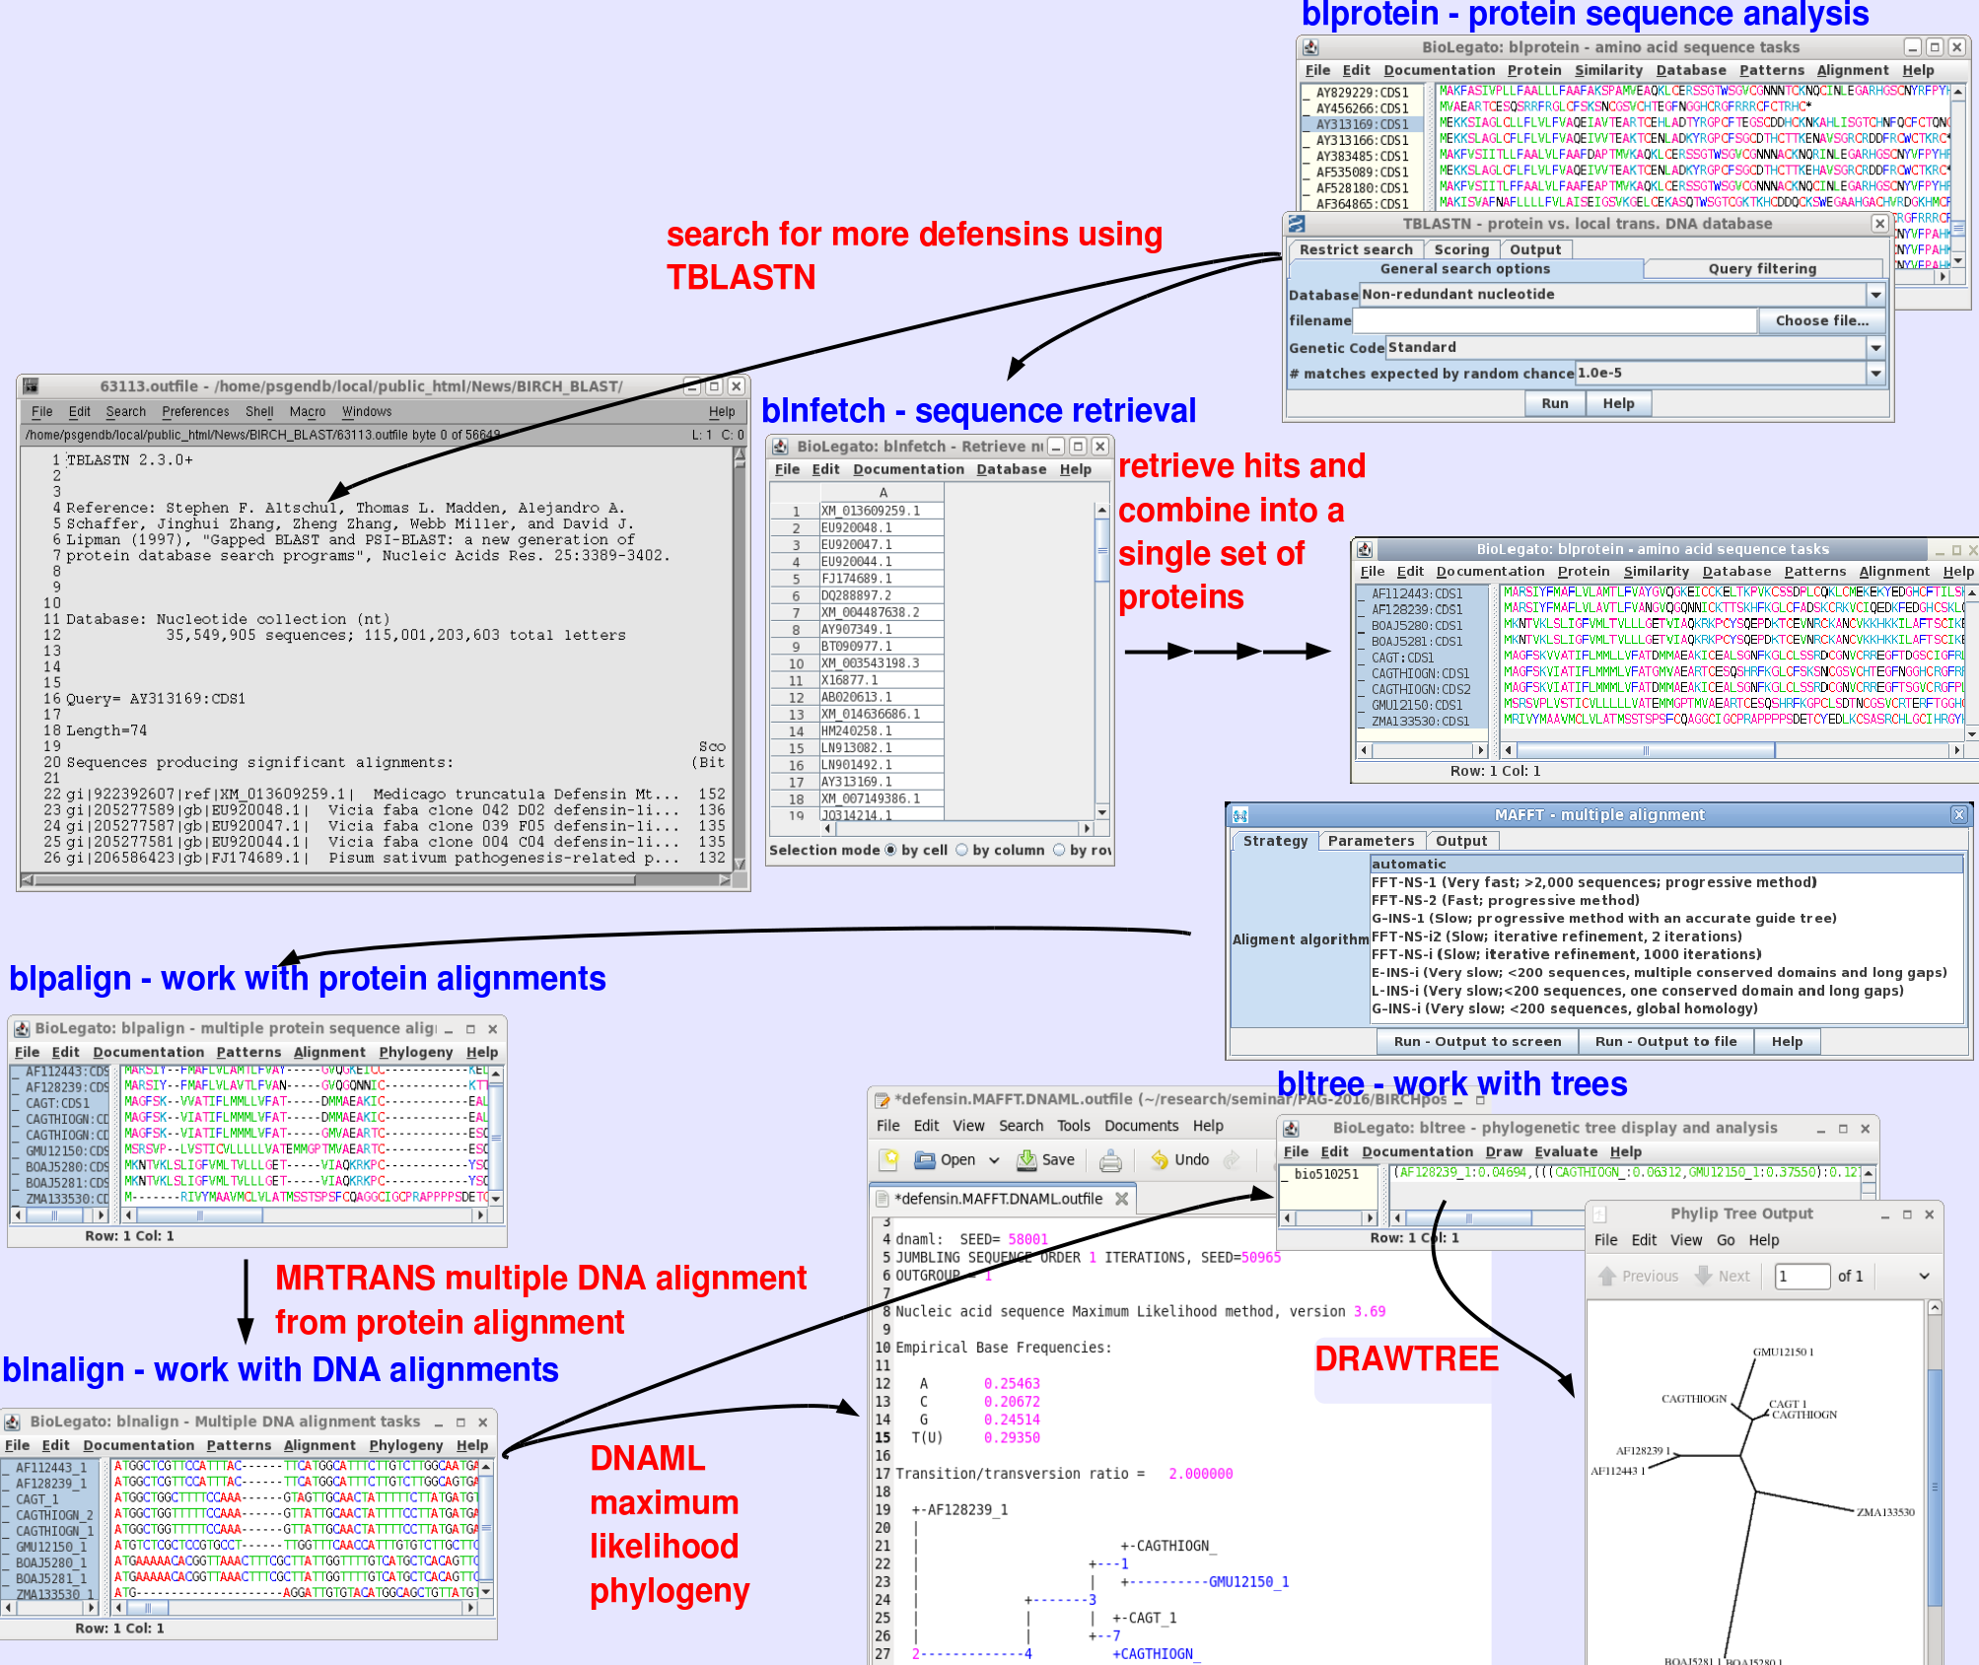The width and height of the screenshot is (1979, 1665).
Task: Select cell XM_013609259.1 in blnfetch table
Action: [x=882, y=511]
